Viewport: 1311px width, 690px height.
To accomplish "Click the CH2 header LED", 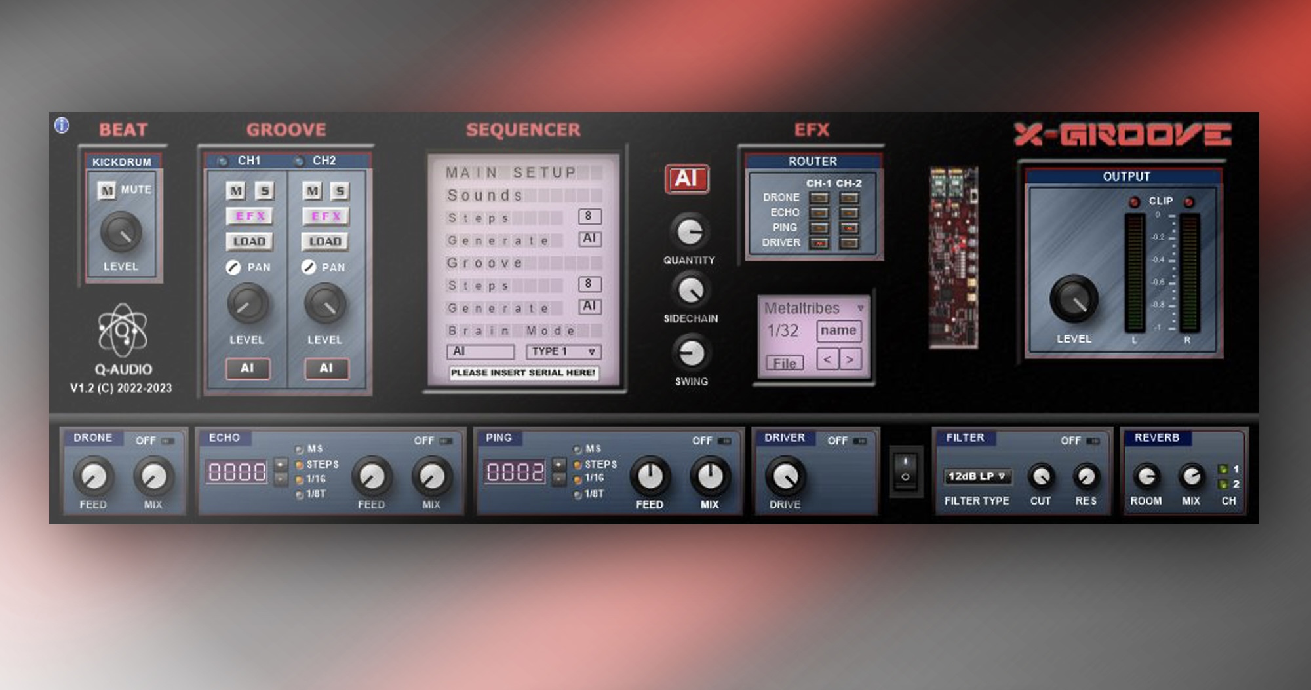I will 299,161.
